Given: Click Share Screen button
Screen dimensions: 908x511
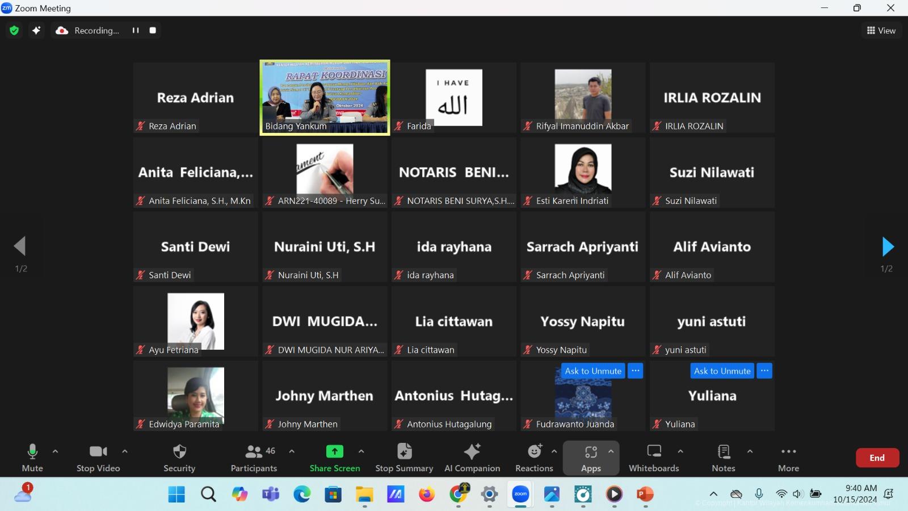Looking at the screenshot, I should coord(335,458).
